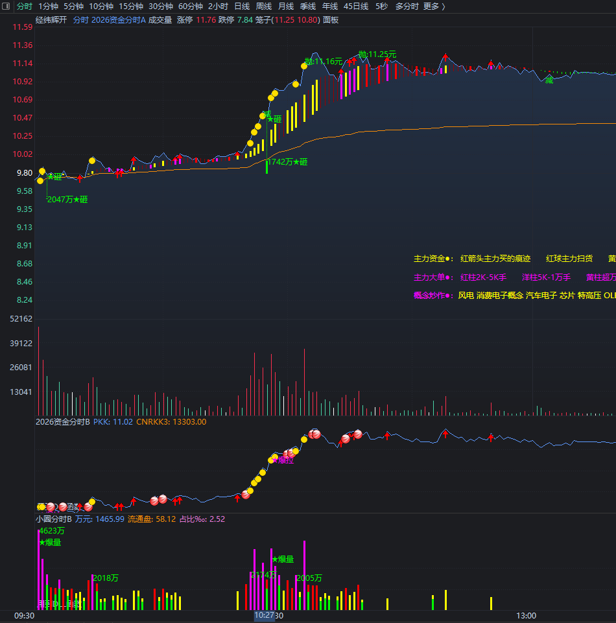
Task: Click the 万元: 1465.99 value
Action: pos(100,519)
